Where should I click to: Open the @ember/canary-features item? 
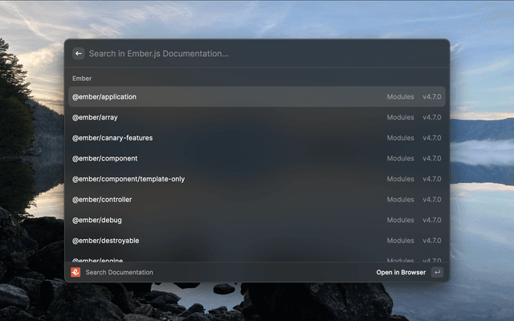112,138
